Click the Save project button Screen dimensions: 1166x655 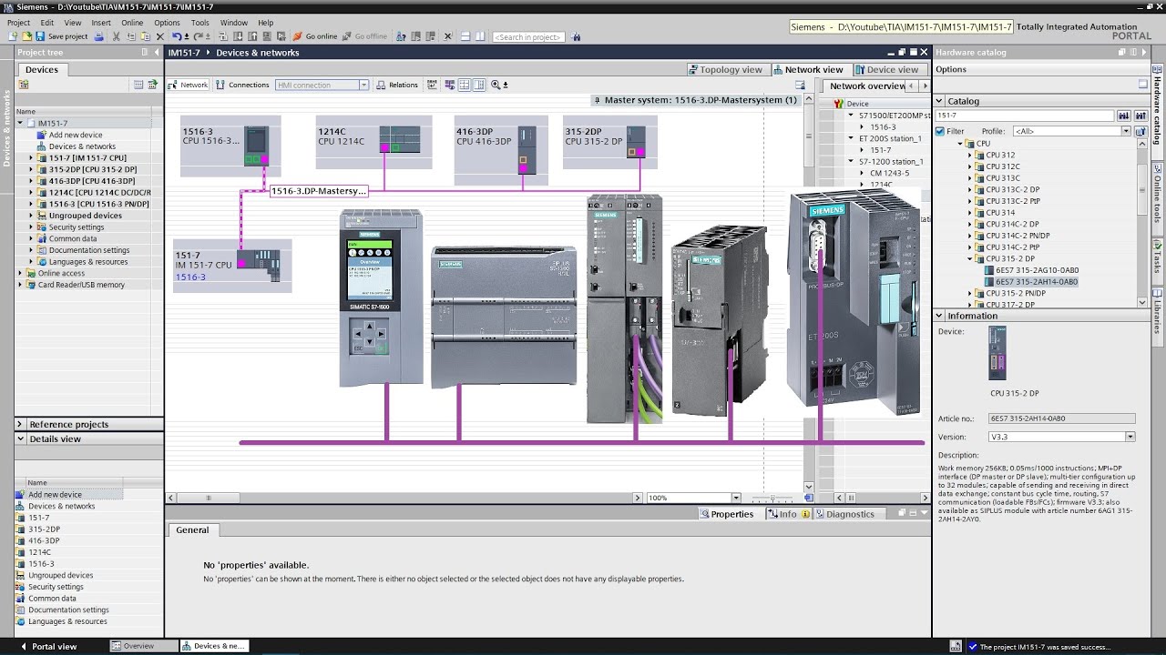point(61,36)
